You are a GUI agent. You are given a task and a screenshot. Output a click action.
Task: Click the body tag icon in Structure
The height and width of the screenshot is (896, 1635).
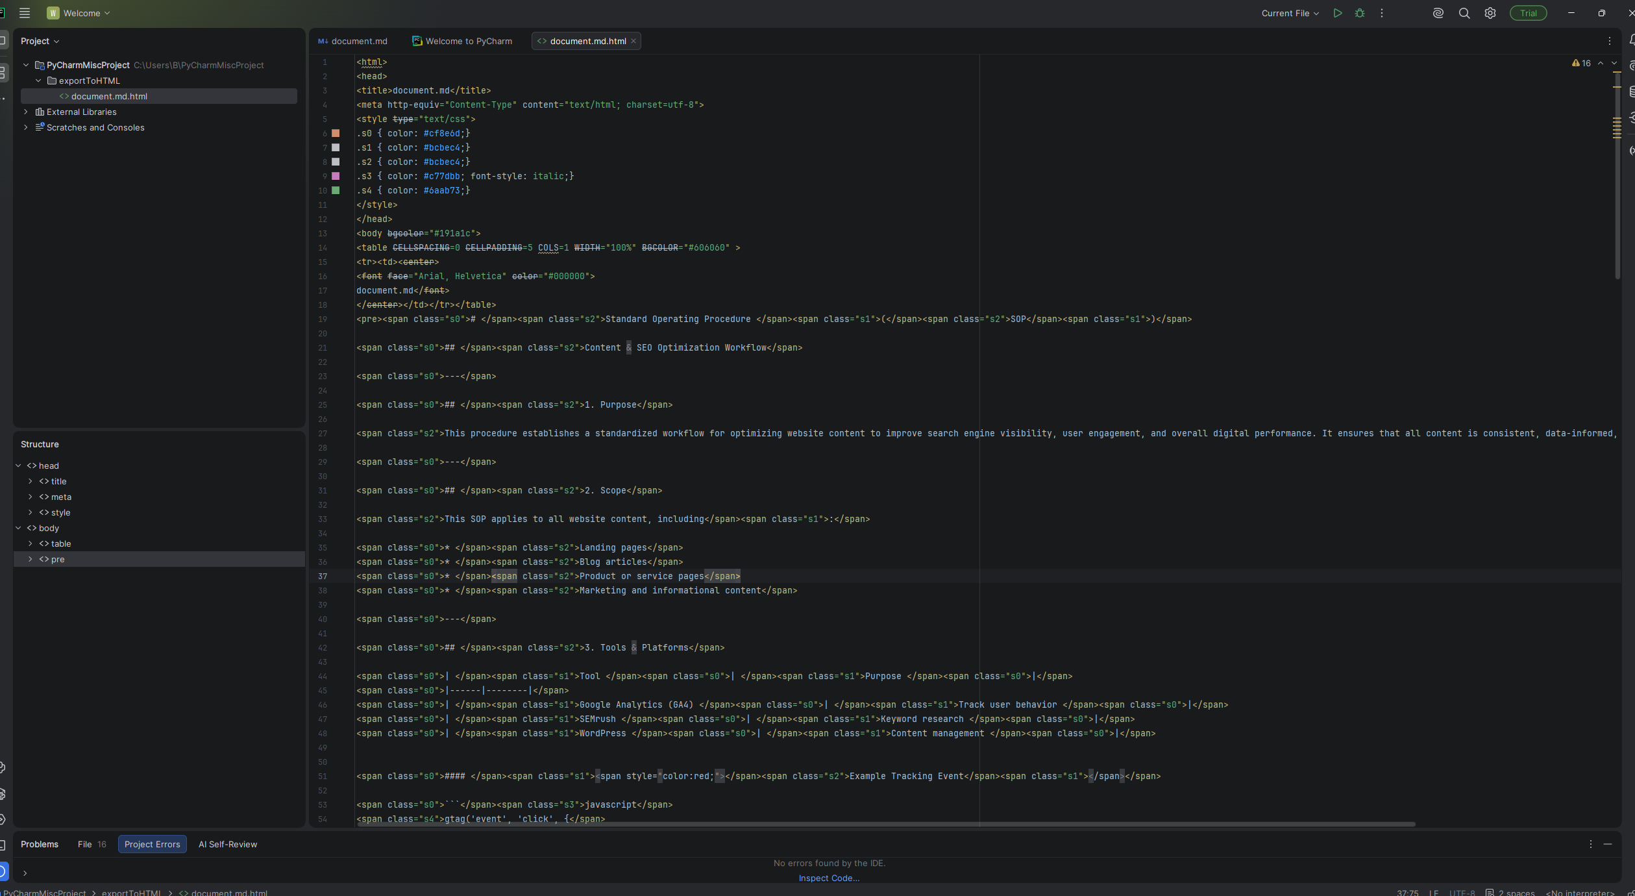tap(32, 528)
